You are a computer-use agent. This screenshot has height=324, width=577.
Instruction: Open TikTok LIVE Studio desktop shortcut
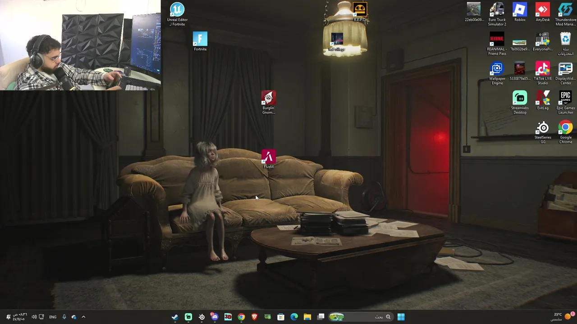click(543, 73)
